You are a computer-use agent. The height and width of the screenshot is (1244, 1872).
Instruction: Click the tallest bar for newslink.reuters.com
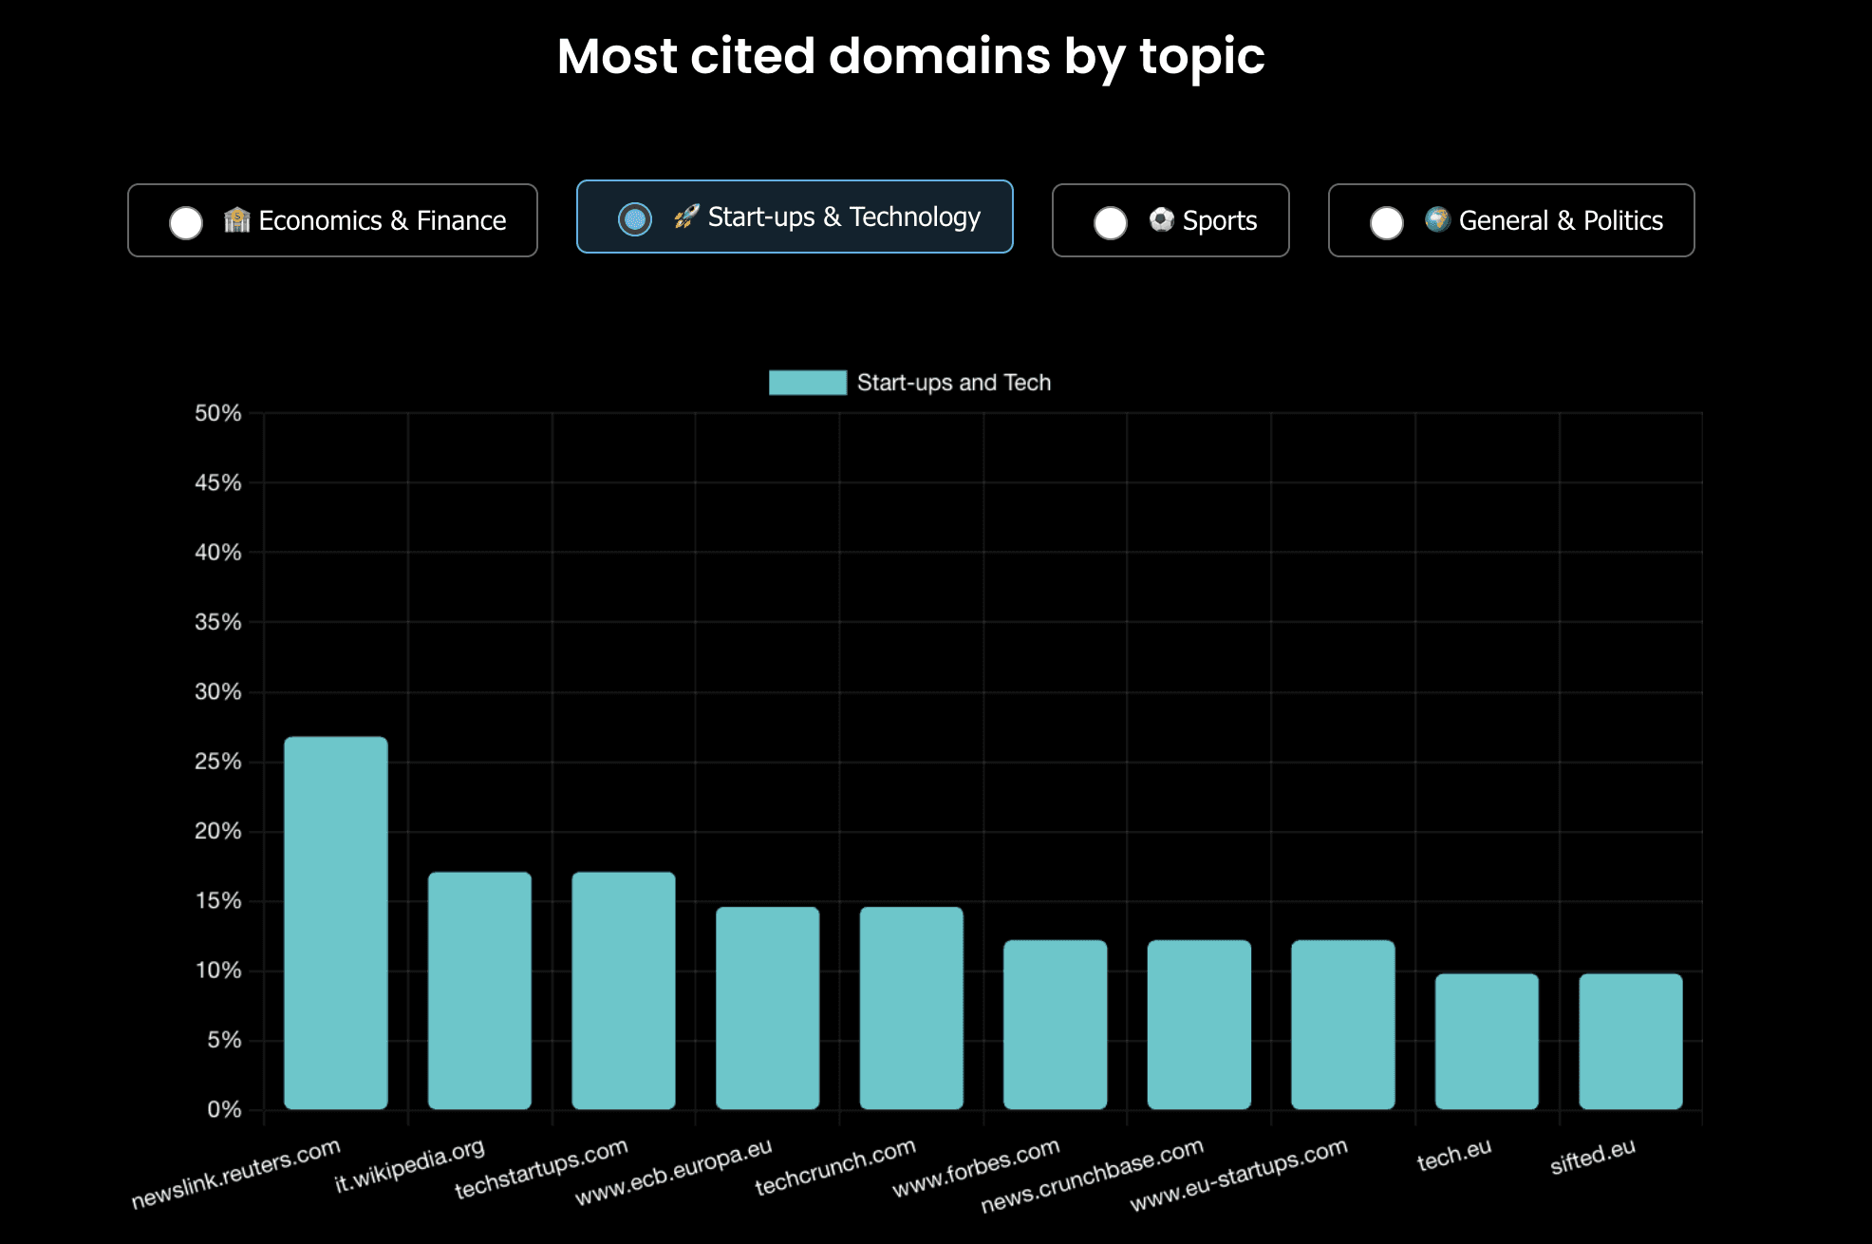pyautogui.click(x=334, y=921)
